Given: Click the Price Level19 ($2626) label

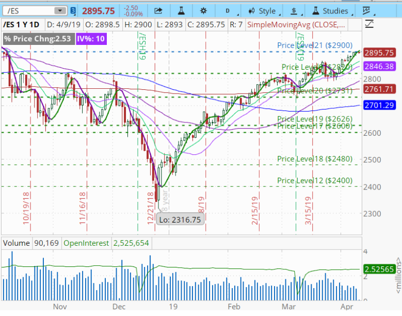Looking at the screenshot, I should pos(315,119).
